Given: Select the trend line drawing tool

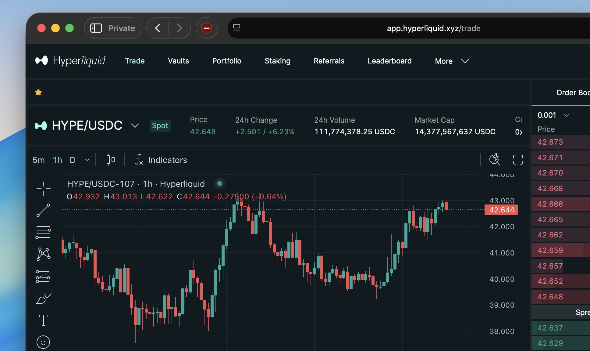Looking at the screenshot, I should click(x=43, y=210).
